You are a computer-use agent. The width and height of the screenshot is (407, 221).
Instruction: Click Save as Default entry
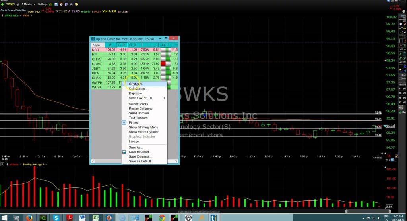[x=144, y=161]
